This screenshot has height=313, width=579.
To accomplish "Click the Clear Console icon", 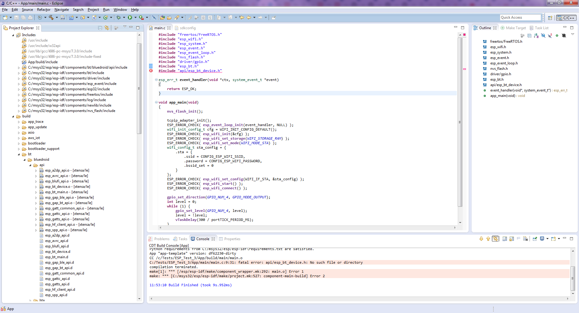I will pos(525,239).
